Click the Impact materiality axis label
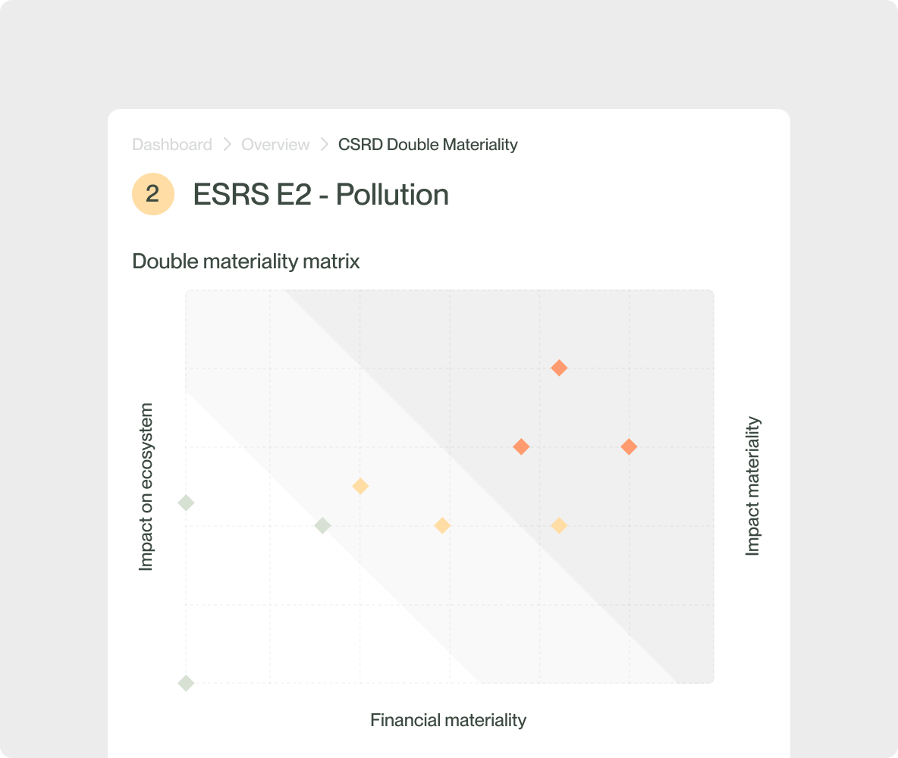 coord(752,487)
